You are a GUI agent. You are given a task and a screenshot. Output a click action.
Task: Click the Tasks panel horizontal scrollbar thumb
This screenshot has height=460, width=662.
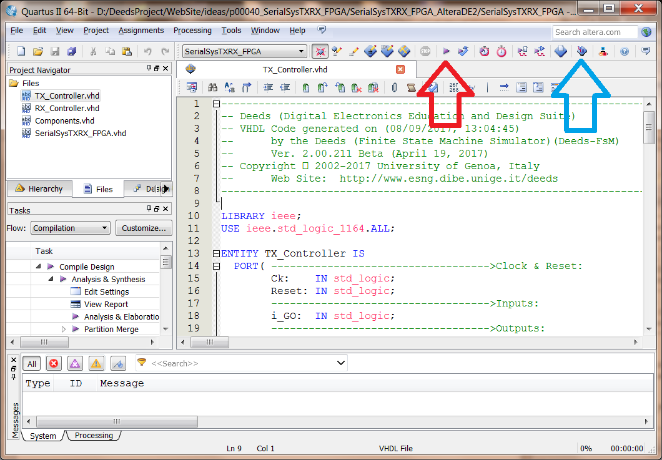pyautogui.click(x=44, y=342)
